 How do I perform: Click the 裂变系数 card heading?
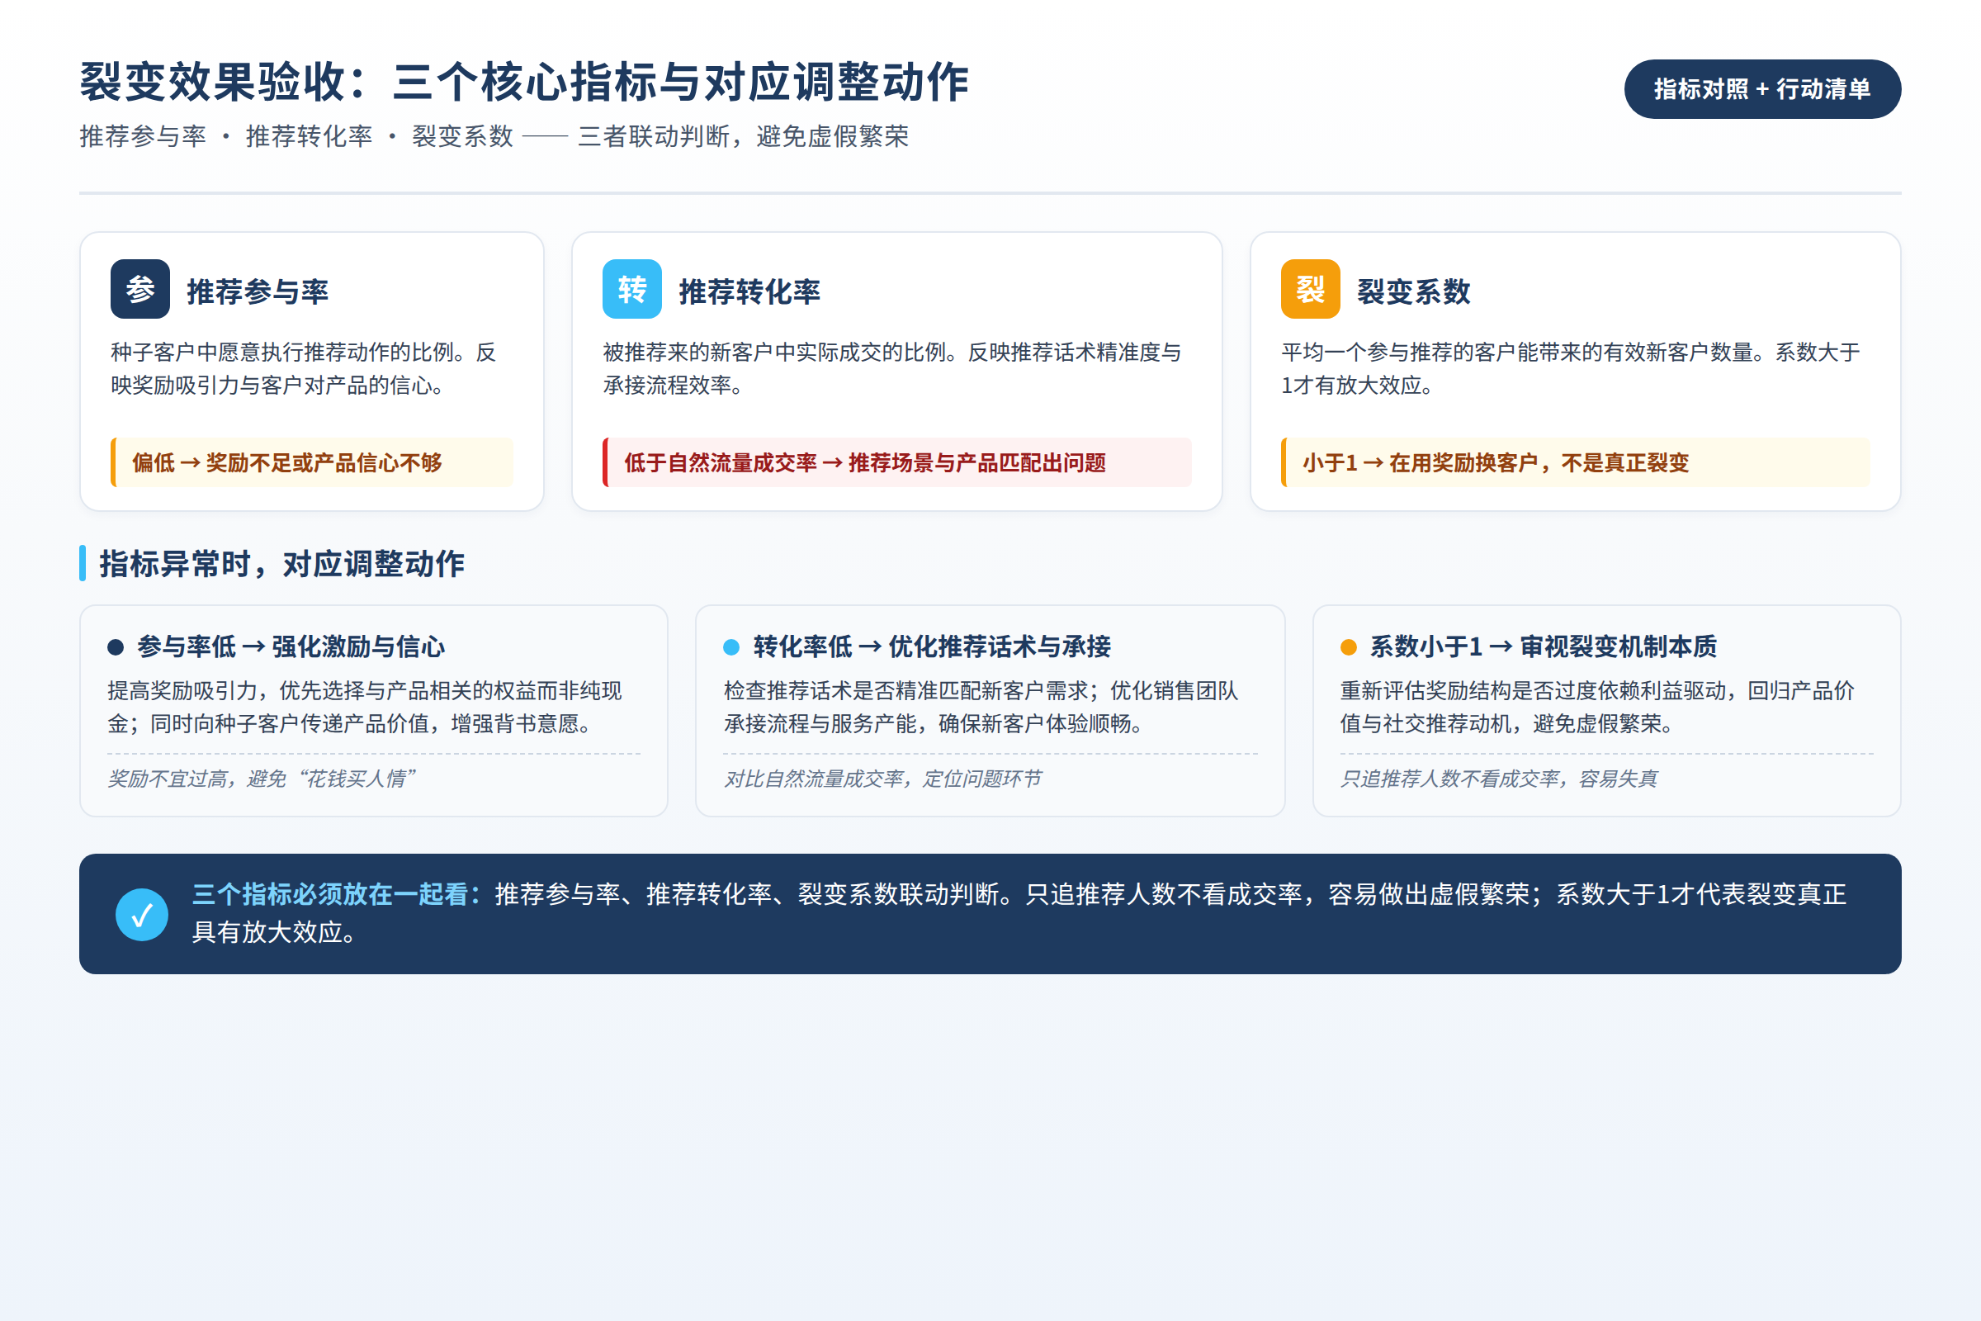(x=1413, y=291)
